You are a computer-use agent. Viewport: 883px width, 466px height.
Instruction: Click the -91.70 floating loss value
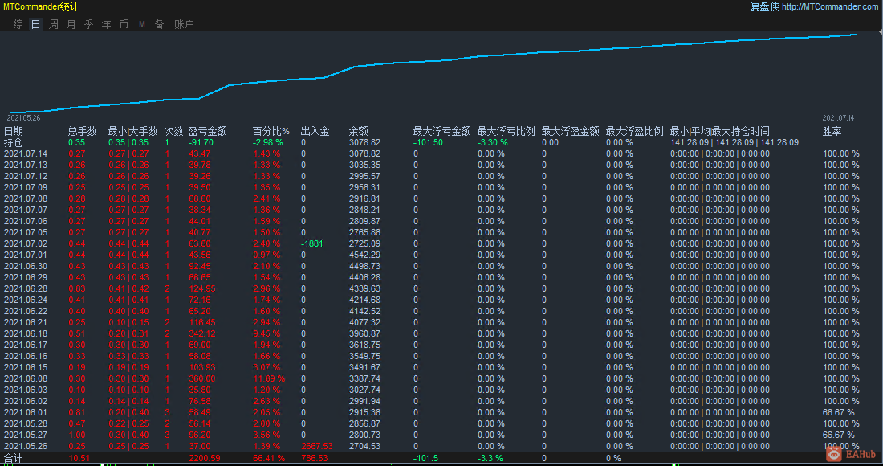point(201,142)
